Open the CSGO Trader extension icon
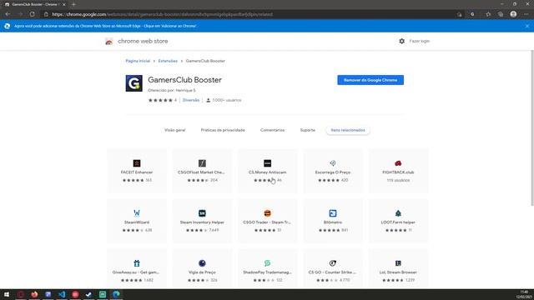The image size is (534, 300). tap(267, 213)
